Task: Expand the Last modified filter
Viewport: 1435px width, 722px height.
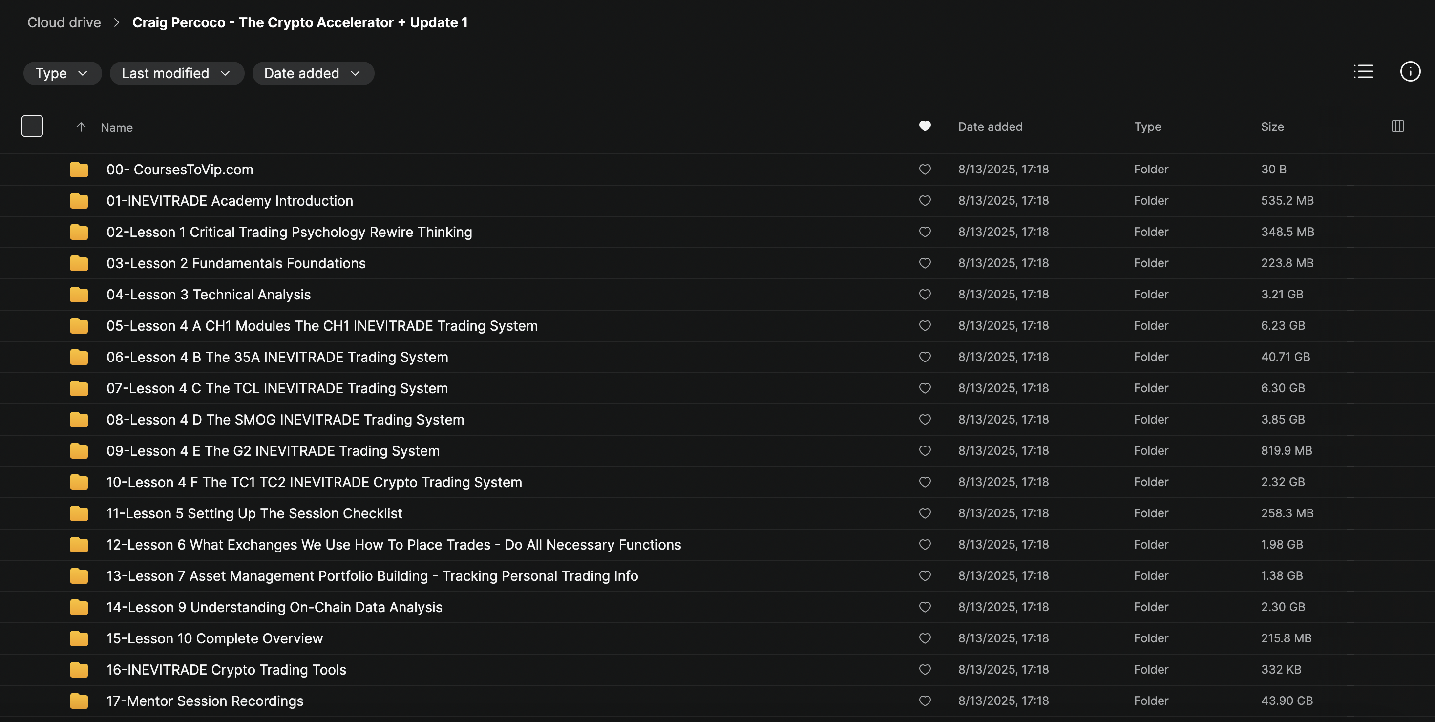Action: tap(176, 74)
